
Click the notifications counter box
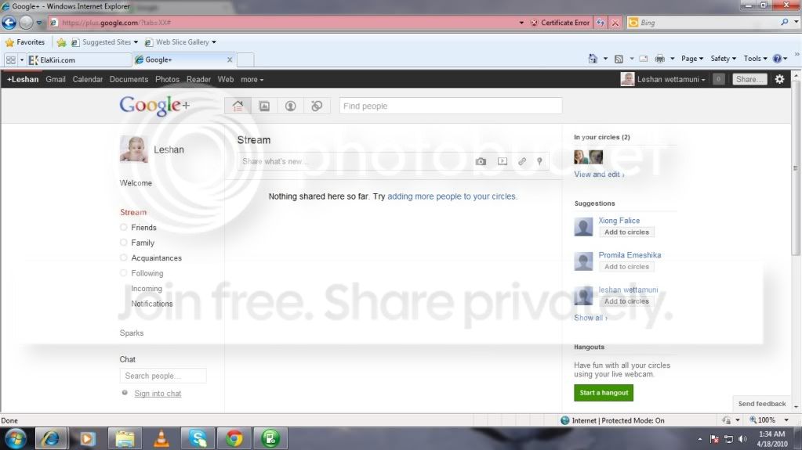pos(719,79)
